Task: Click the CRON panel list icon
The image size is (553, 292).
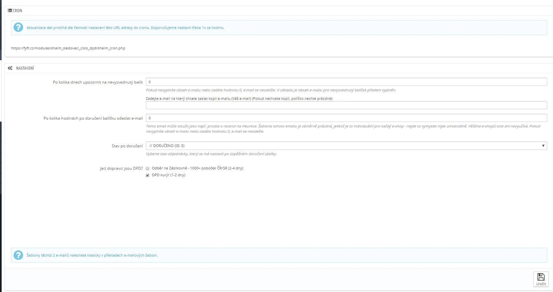Action: [10, 11]
